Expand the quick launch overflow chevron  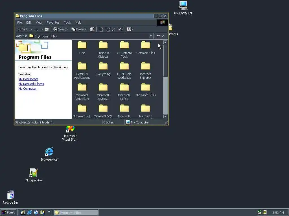[x=49, y=211]
